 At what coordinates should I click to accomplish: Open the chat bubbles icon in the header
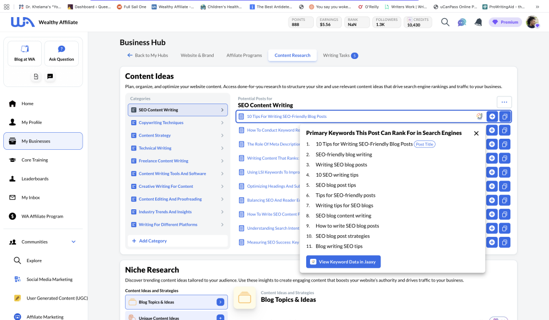[x=462, y=23]
